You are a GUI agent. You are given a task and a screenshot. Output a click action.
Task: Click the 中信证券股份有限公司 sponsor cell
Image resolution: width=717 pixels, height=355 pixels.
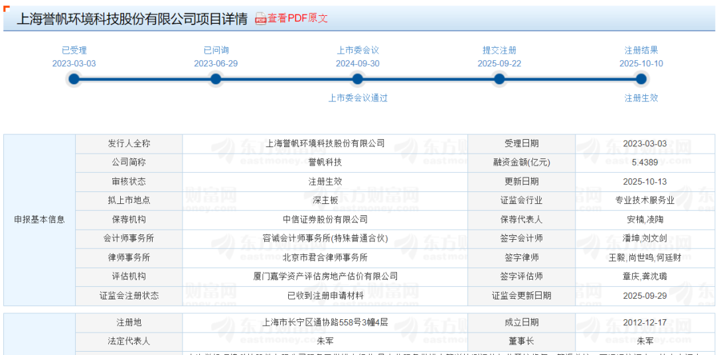tap(325, 219)
